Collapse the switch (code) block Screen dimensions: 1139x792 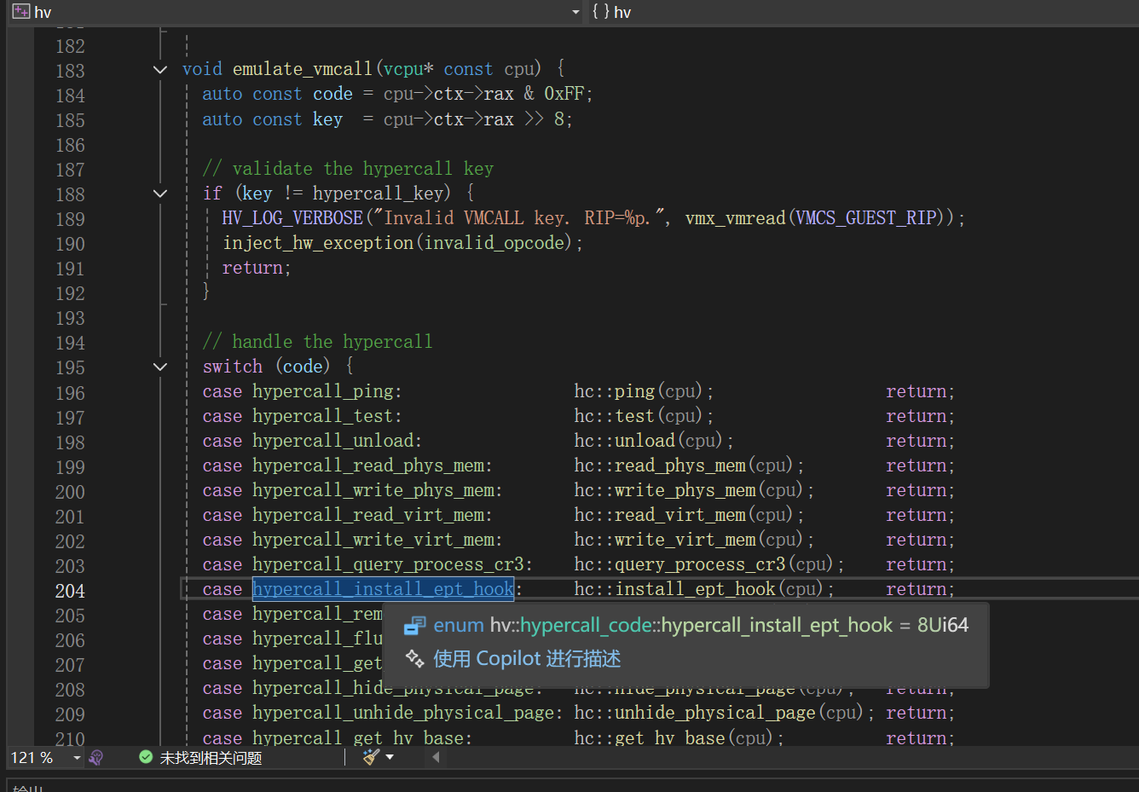coord(160,367)
